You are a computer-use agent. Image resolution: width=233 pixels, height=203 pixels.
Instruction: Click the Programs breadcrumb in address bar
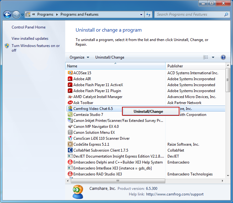(x=45, y=14)
